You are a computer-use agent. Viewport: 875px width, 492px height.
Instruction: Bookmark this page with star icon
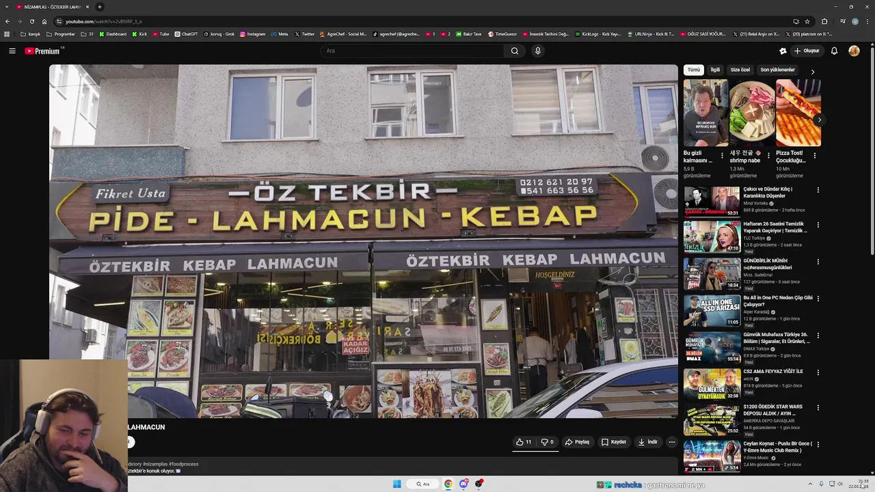[x=807, y=21]
